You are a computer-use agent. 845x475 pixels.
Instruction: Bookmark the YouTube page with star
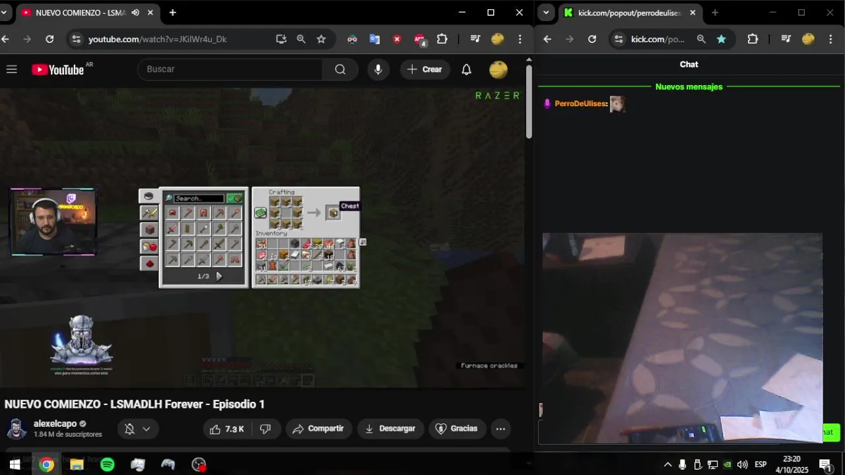coord(321,39)
